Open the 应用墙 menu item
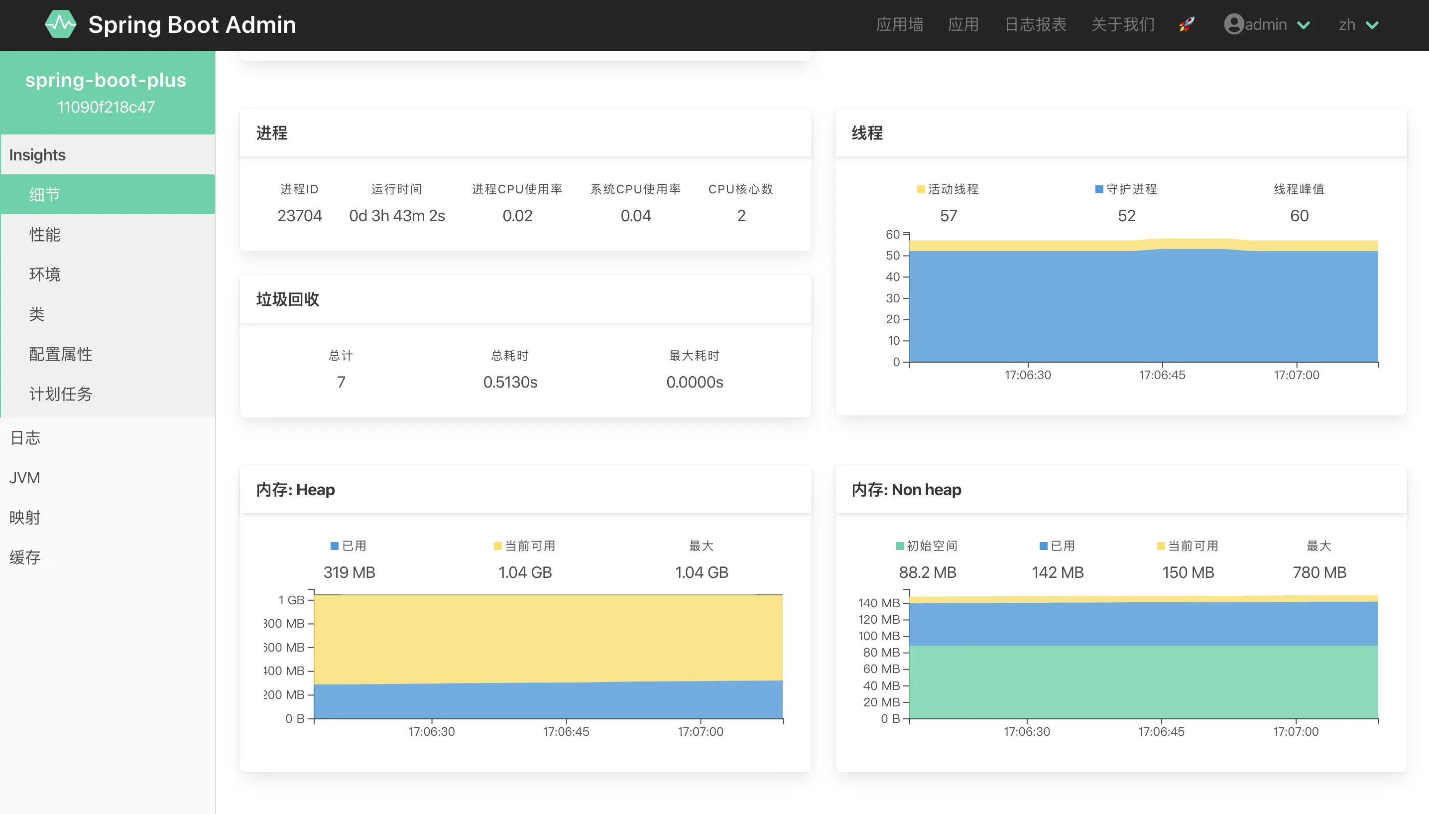This screenshot has width=1429, height=814. coord(899,24)
